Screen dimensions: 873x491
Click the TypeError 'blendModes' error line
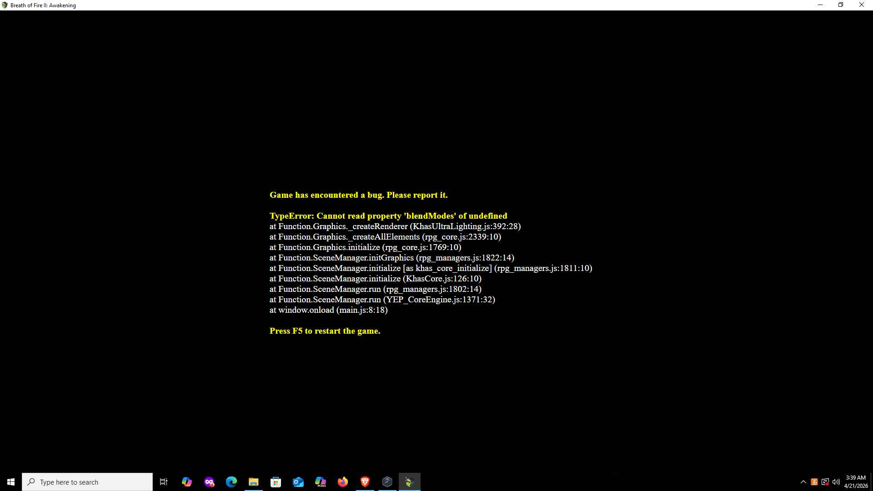[x=388, y=216]
